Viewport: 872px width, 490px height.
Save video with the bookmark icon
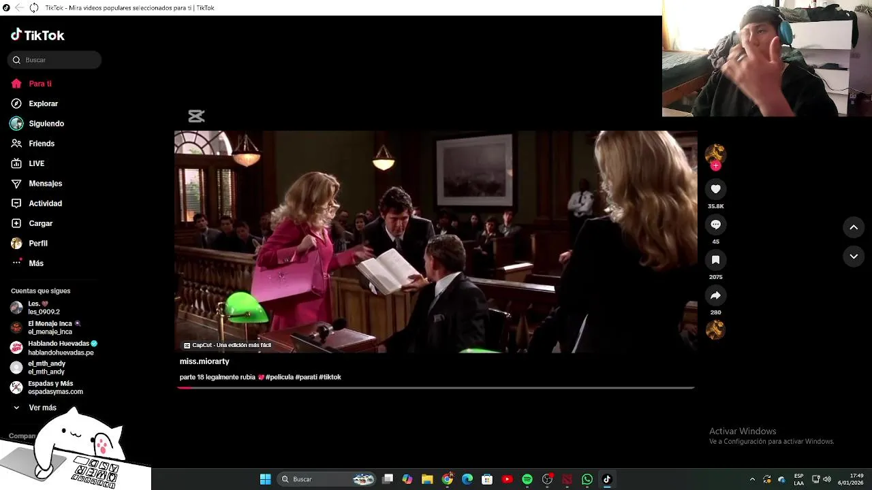pos(715,260)
